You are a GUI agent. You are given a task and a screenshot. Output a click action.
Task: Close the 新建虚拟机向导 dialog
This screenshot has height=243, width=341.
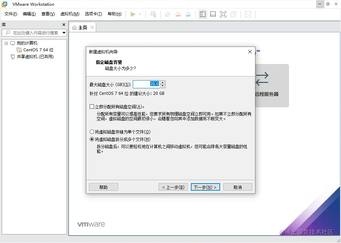[x=250, y=52]
